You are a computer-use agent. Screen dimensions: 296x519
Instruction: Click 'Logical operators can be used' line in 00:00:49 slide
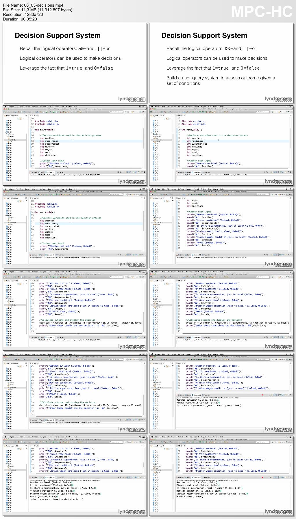(217, 58)
